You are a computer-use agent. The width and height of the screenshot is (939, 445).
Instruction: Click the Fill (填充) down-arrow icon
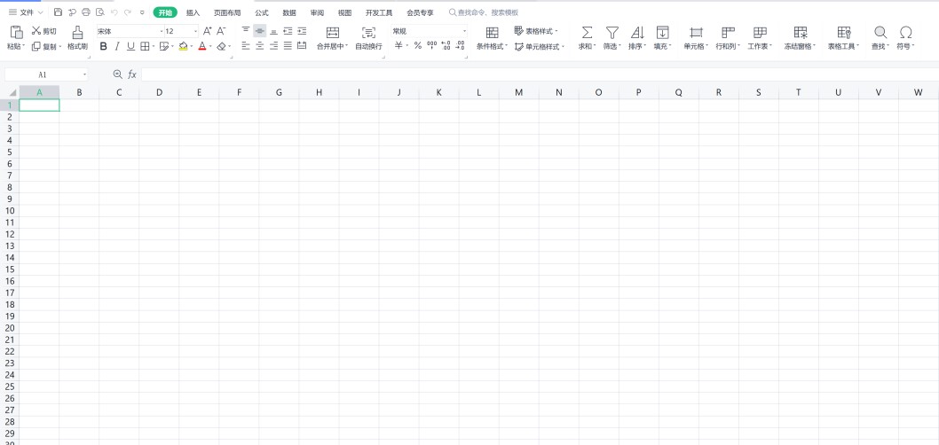662,32
